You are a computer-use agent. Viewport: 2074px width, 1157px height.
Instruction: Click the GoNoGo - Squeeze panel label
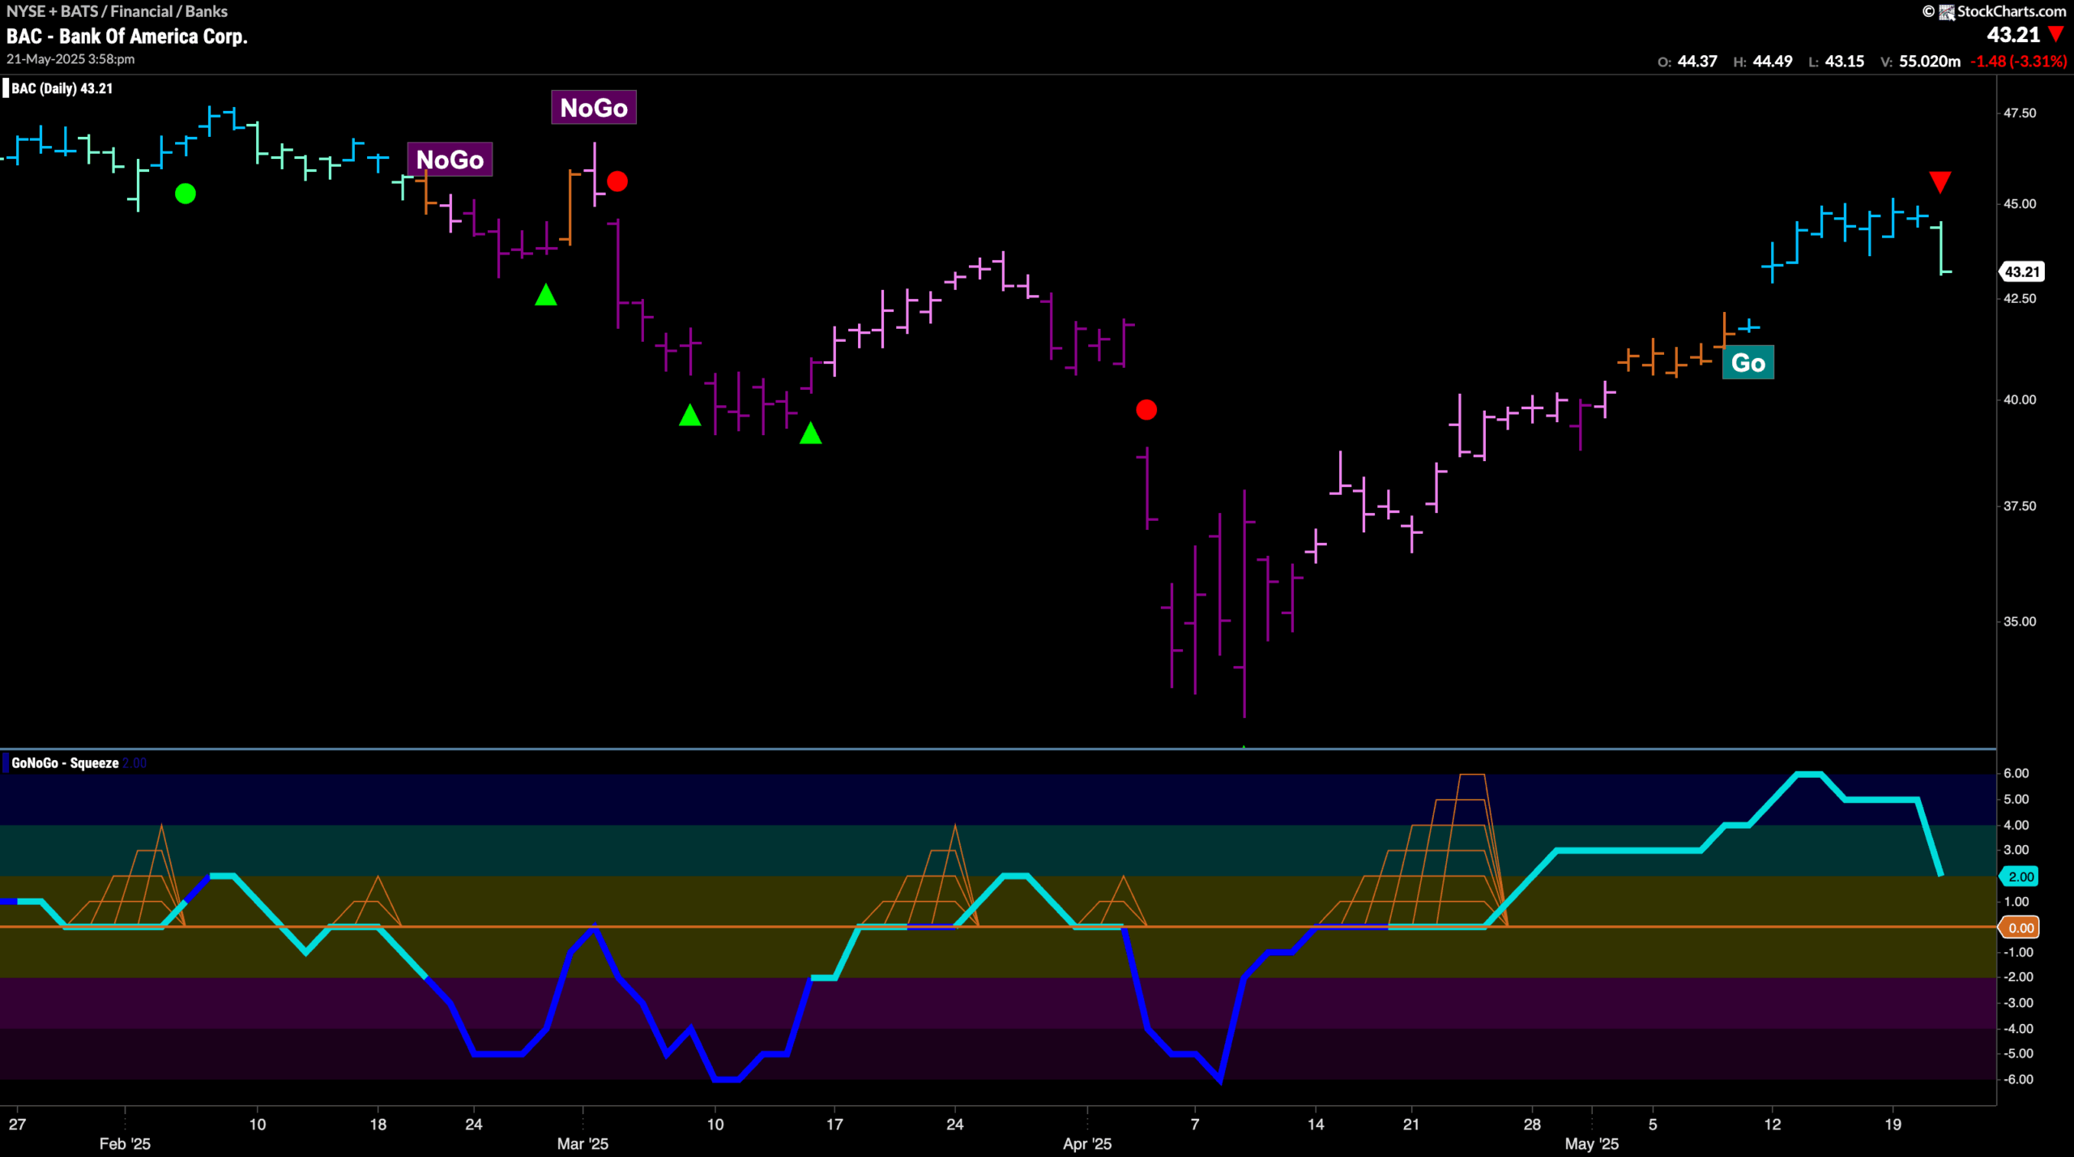tap(65, 763)
